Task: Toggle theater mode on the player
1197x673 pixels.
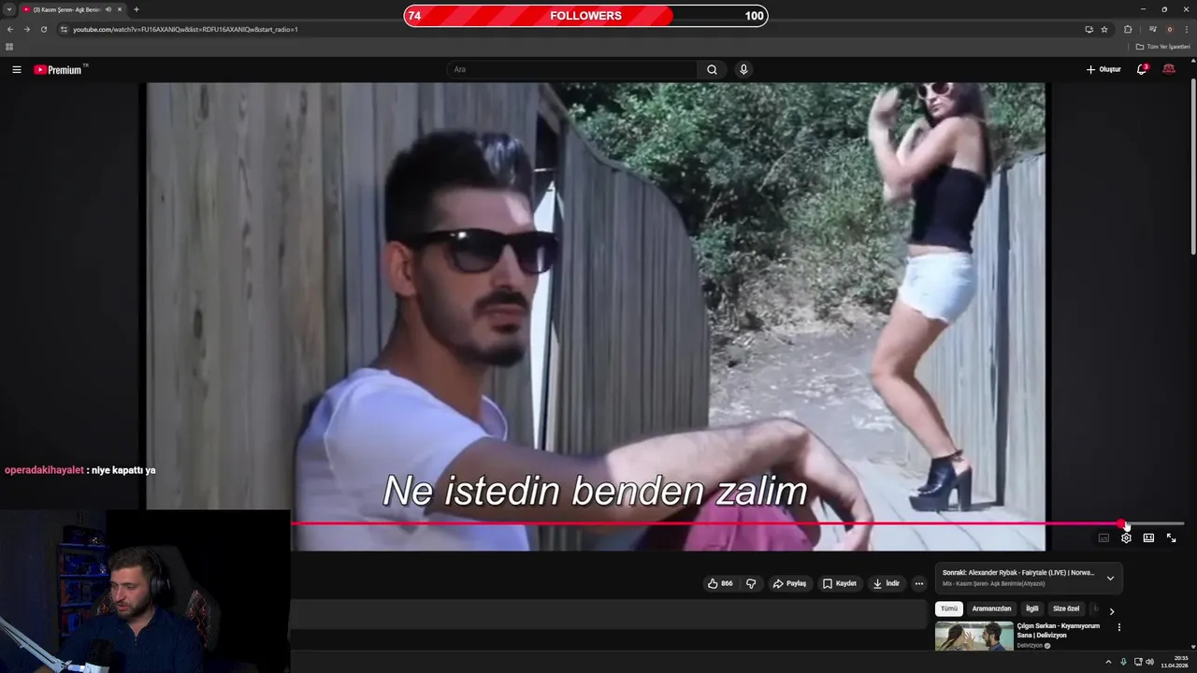Action: [x=1148, y=538]
